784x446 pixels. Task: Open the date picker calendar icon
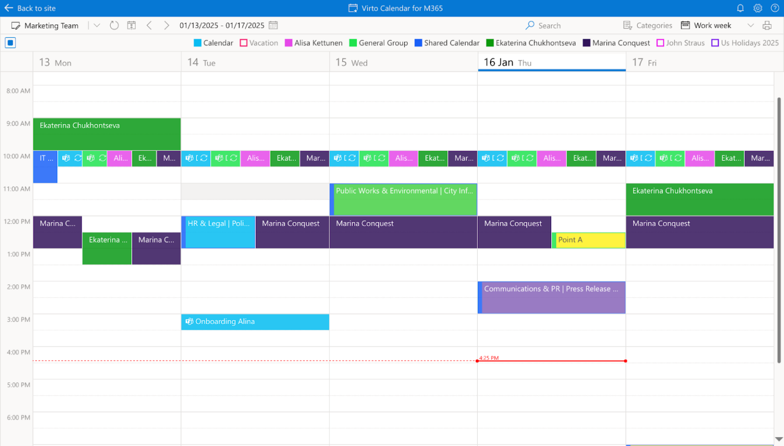274,25
